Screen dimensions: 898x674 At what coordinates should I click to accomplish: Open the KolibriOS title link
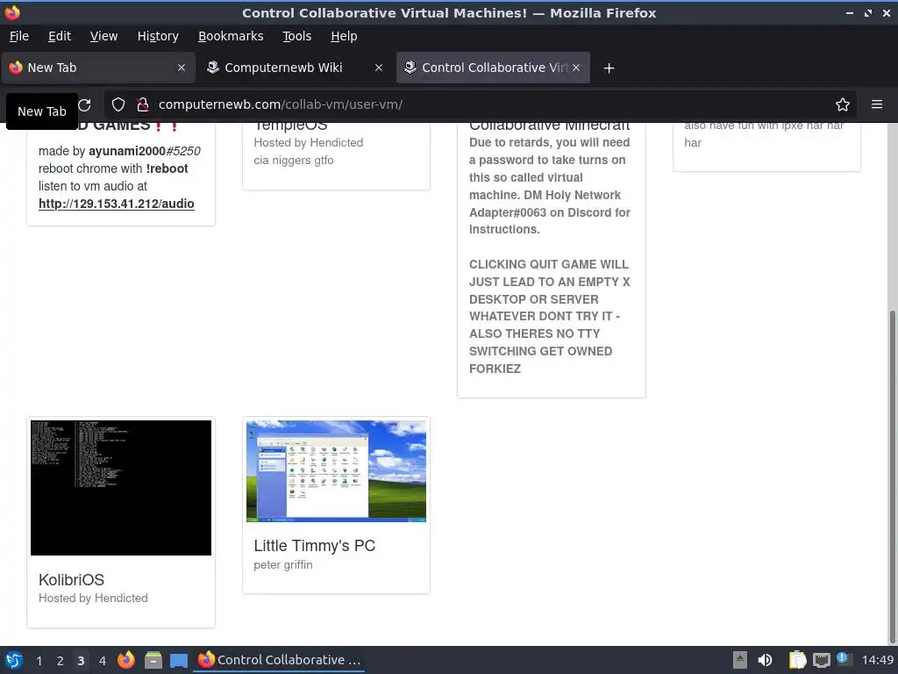(71, 580)
